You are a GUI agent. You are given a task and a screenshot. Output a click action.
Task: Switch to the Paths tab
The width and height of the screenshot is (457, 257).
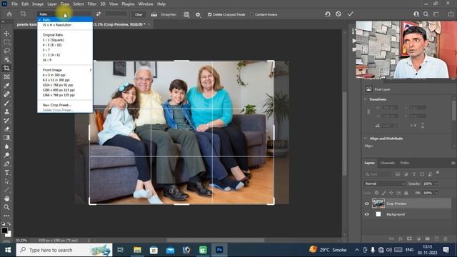point(405,163)
